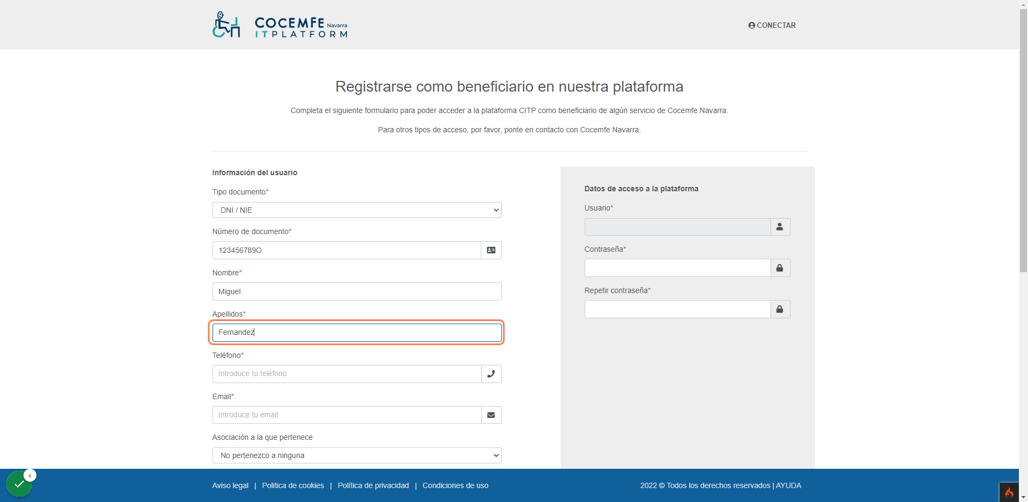
Task: Focus the Repetir contraseña field
Action: click(677, 309)
